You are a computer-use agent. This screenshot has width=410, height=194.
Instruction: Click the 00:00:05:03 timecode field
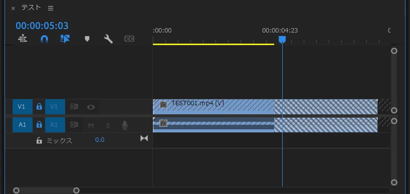coord(42,26)
